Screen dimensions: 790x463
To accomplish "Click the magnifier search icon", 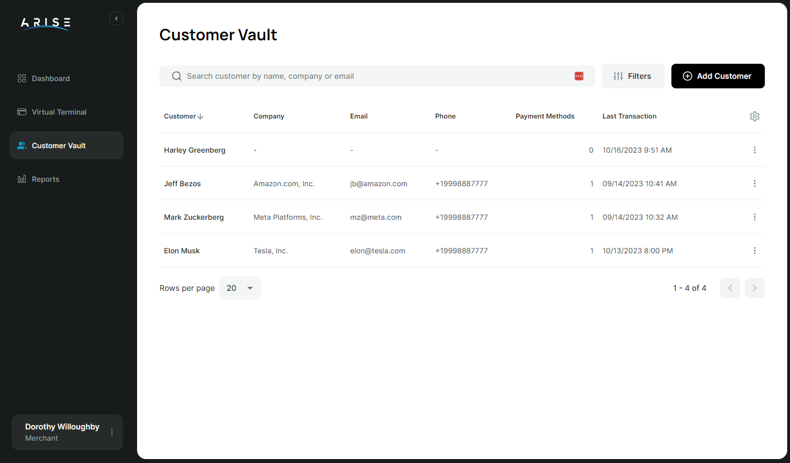I will point(176,76).
